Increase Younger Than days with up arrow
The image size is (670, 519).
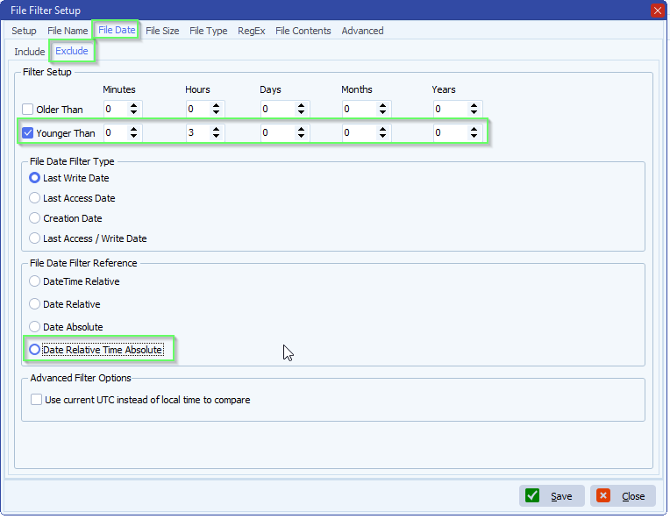click(302, 129)
